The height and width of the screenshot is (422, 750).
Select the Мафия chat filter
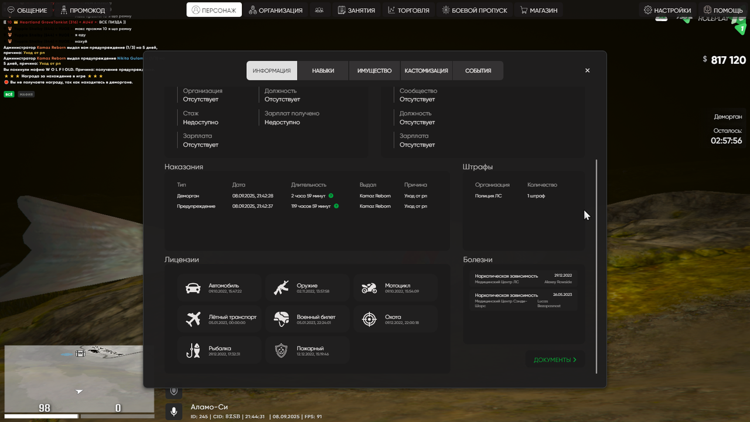[x=25, y=94]
